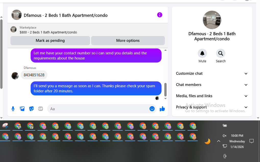Click the Mark as pending button
The width and height of the screenshot is (260, 162).
point(50,41)
